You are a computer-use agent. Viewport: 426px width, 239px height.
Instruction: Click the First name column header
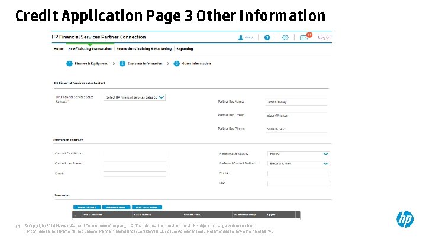tap(93, 215)
